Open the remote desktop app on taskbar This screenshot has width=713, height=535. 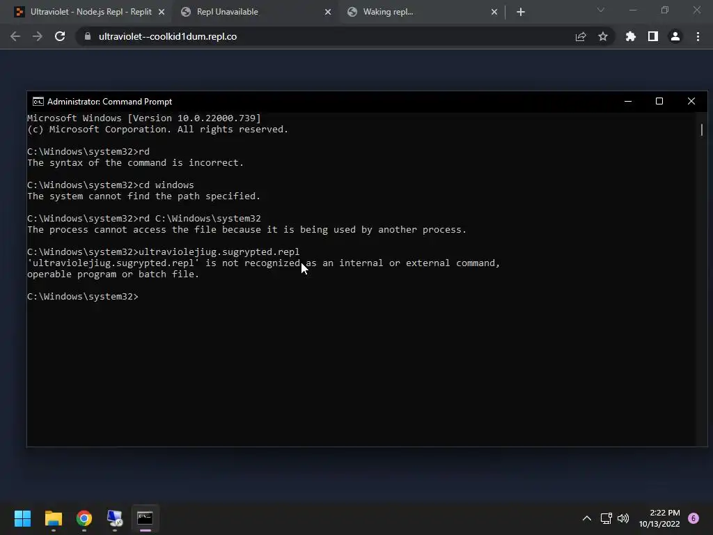pos(115,518)
